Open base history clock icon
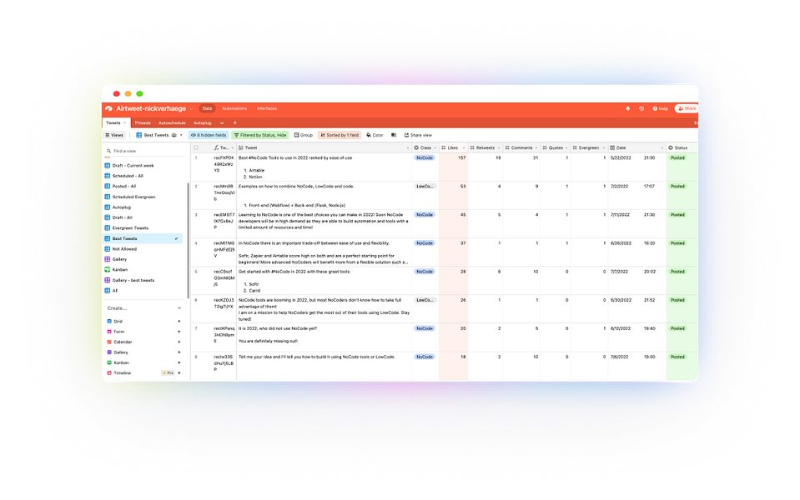Screen dimensions: 800x500 tap(642, 108)
